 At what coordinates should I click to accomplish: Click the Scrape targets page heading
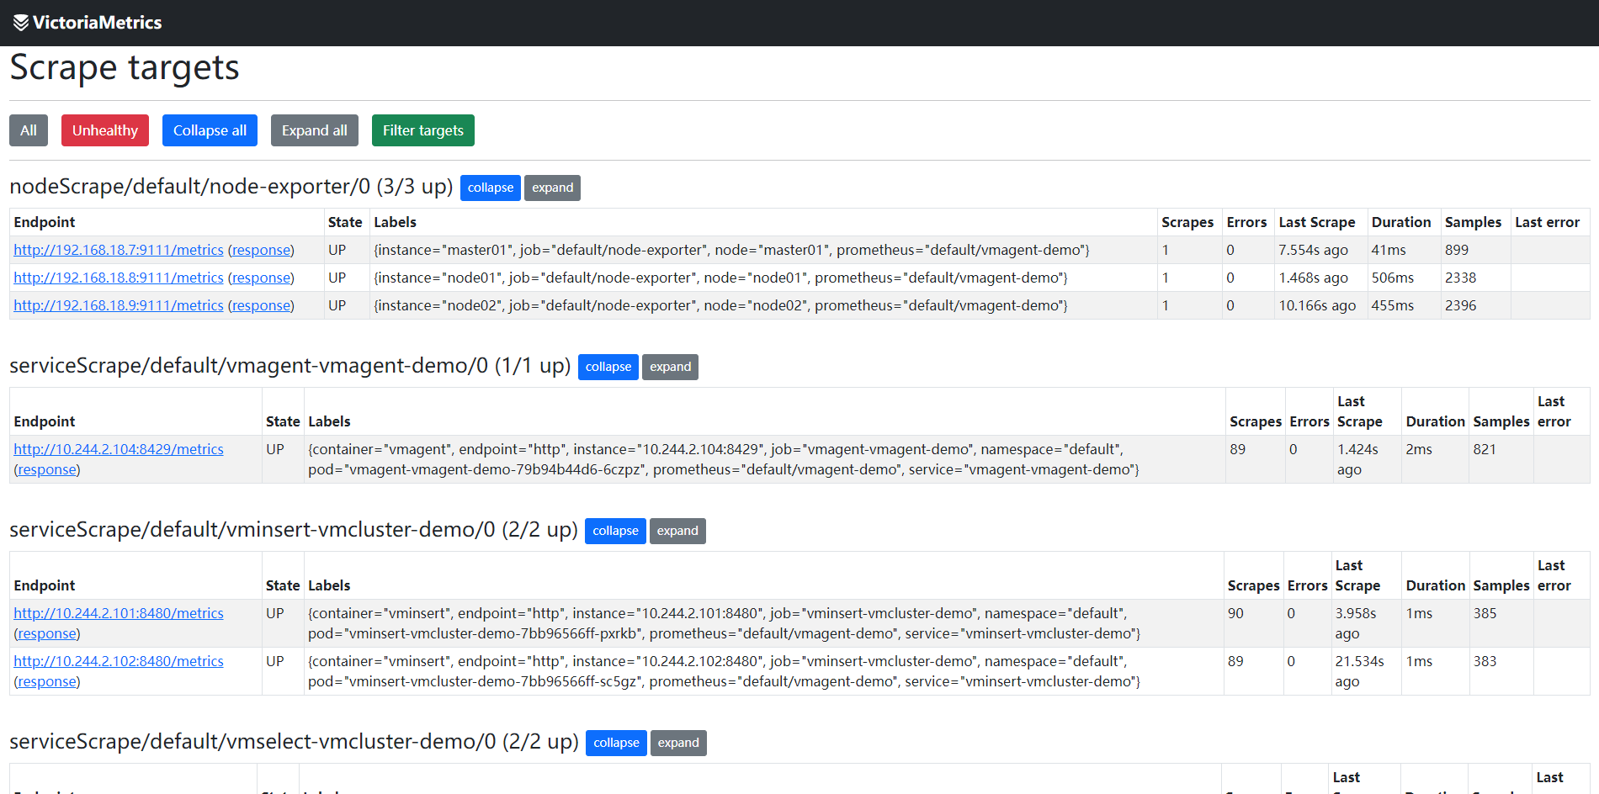125,68
